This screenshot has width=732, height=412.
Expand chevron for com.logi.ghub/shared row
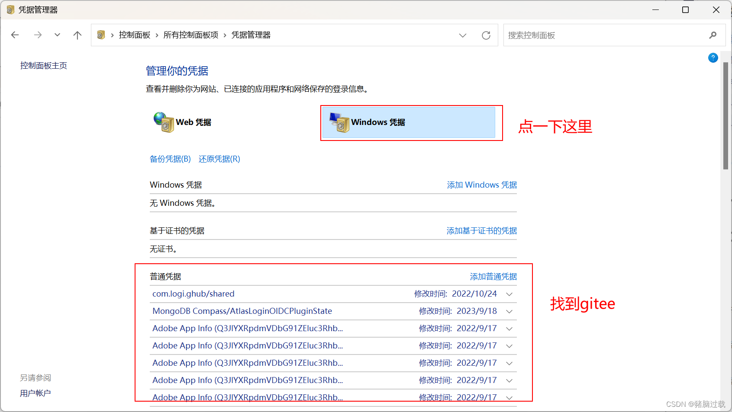click(509, 294)
